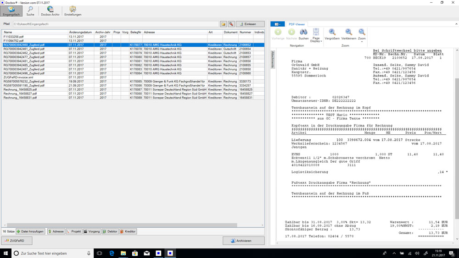Open the blue file menu dropdown
Image resolution: width=459 pixels, height=258 pixels.
click(277, 24)
